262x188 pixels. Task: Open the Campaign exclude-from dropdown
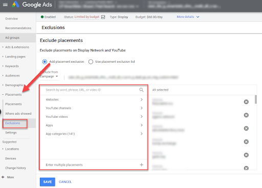(49, 76)
